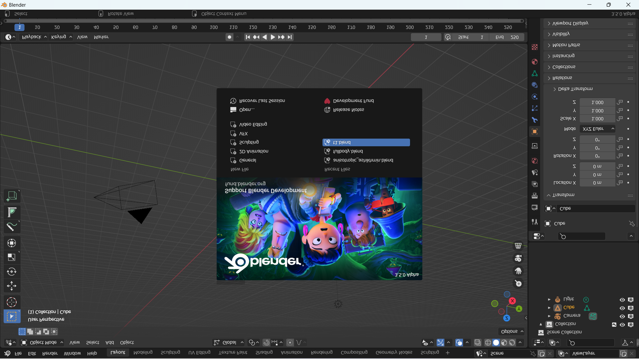Open the XYZ Euler rotation mode dropdown
The image size is (639, 359).
pyautogui.click(x=597, y=129)
